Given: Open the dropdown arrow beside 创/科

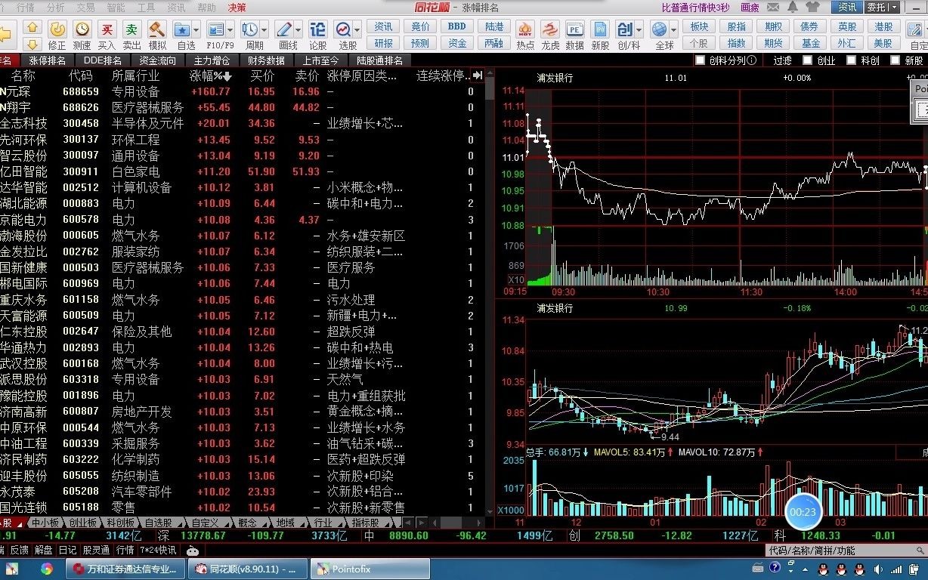Looking at the screenshot, I should [640, 30].
